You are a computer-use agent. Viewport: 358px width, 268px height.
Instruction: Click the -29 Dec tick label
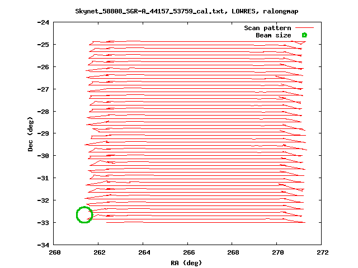[43, 133]
